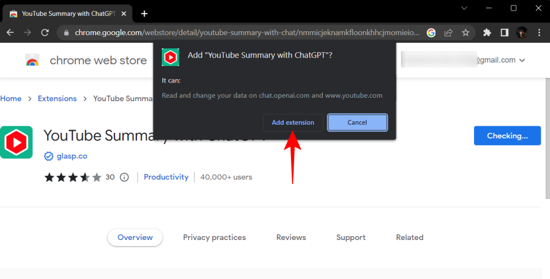Click the YouTube Summary with ChatGPT browser tab
550x279 pixels.
click(68, 14)
